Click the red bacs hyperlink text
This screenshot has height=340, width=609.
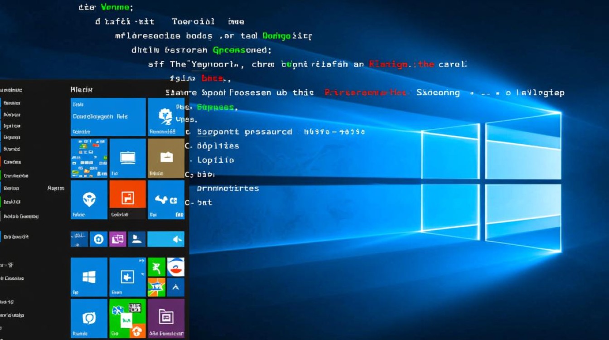click(212, 78)
